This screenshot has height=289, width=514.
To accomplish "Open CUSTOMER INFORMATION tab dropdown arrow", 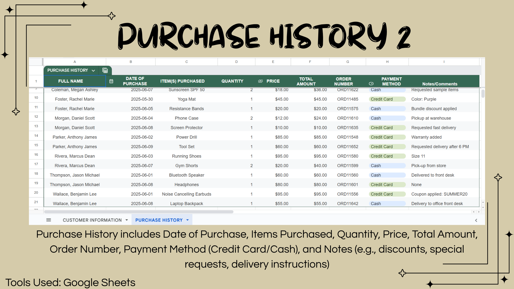I will tap(127, 220).
